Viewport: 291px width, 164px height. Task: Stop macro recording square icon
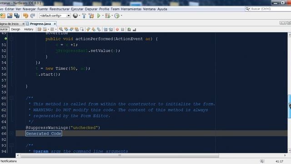tap(122, 29)
